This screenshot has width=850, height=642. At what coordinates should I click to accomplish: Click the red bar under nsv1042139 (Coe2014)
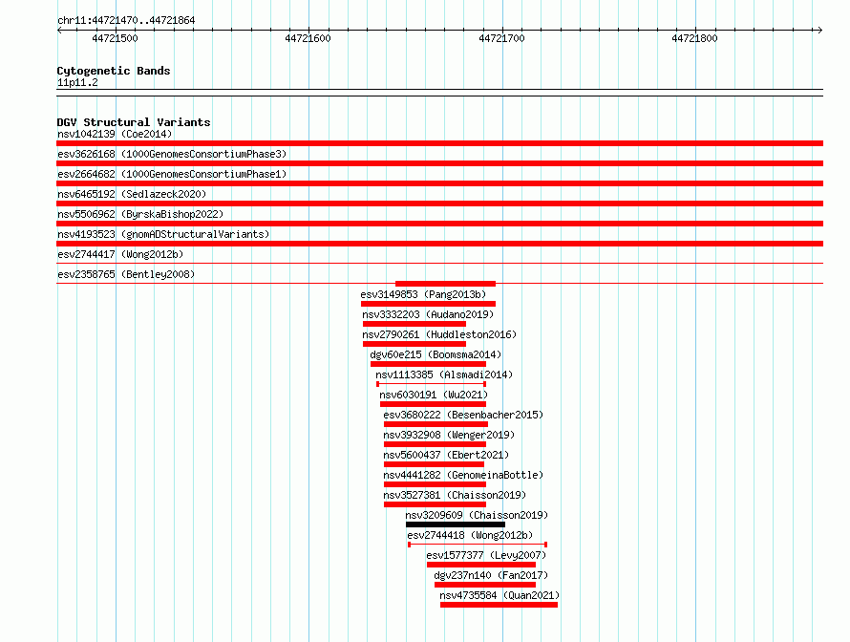pos(439,143)
